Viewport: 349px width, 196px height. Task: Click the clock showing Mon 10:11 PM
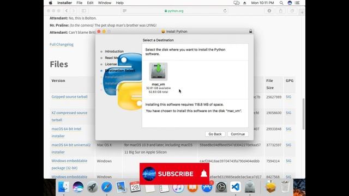tap(262, 3)
